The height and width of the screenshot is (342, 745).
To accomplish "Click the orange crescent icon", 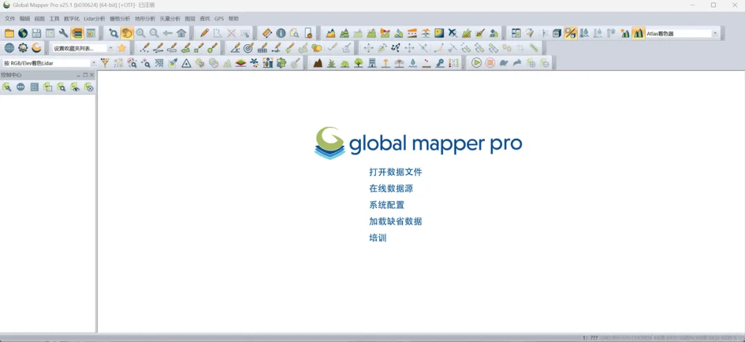I will (x=36, y=48).
